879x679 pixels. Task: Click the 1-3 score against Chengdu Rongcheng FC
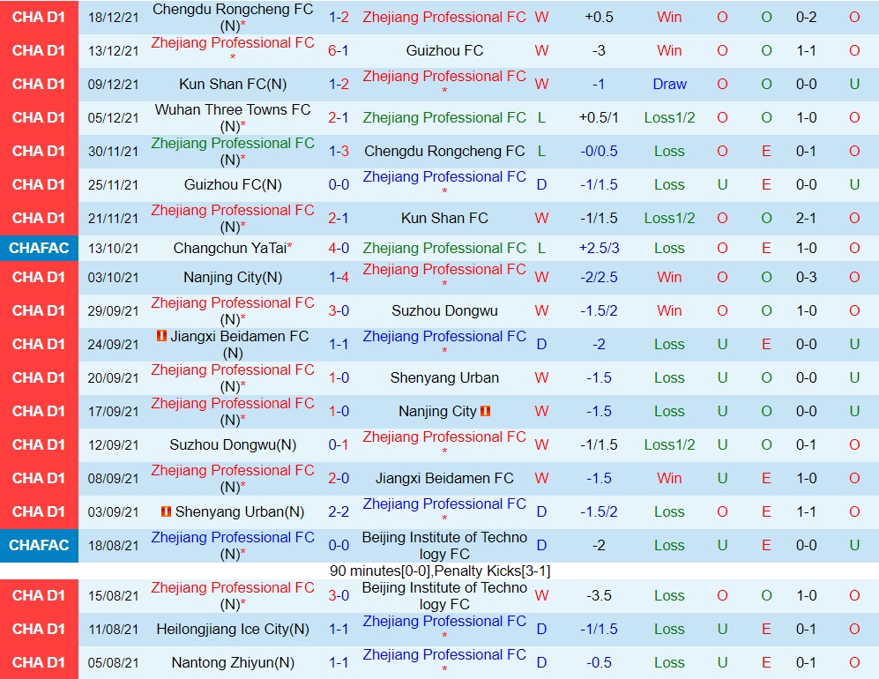339,152
